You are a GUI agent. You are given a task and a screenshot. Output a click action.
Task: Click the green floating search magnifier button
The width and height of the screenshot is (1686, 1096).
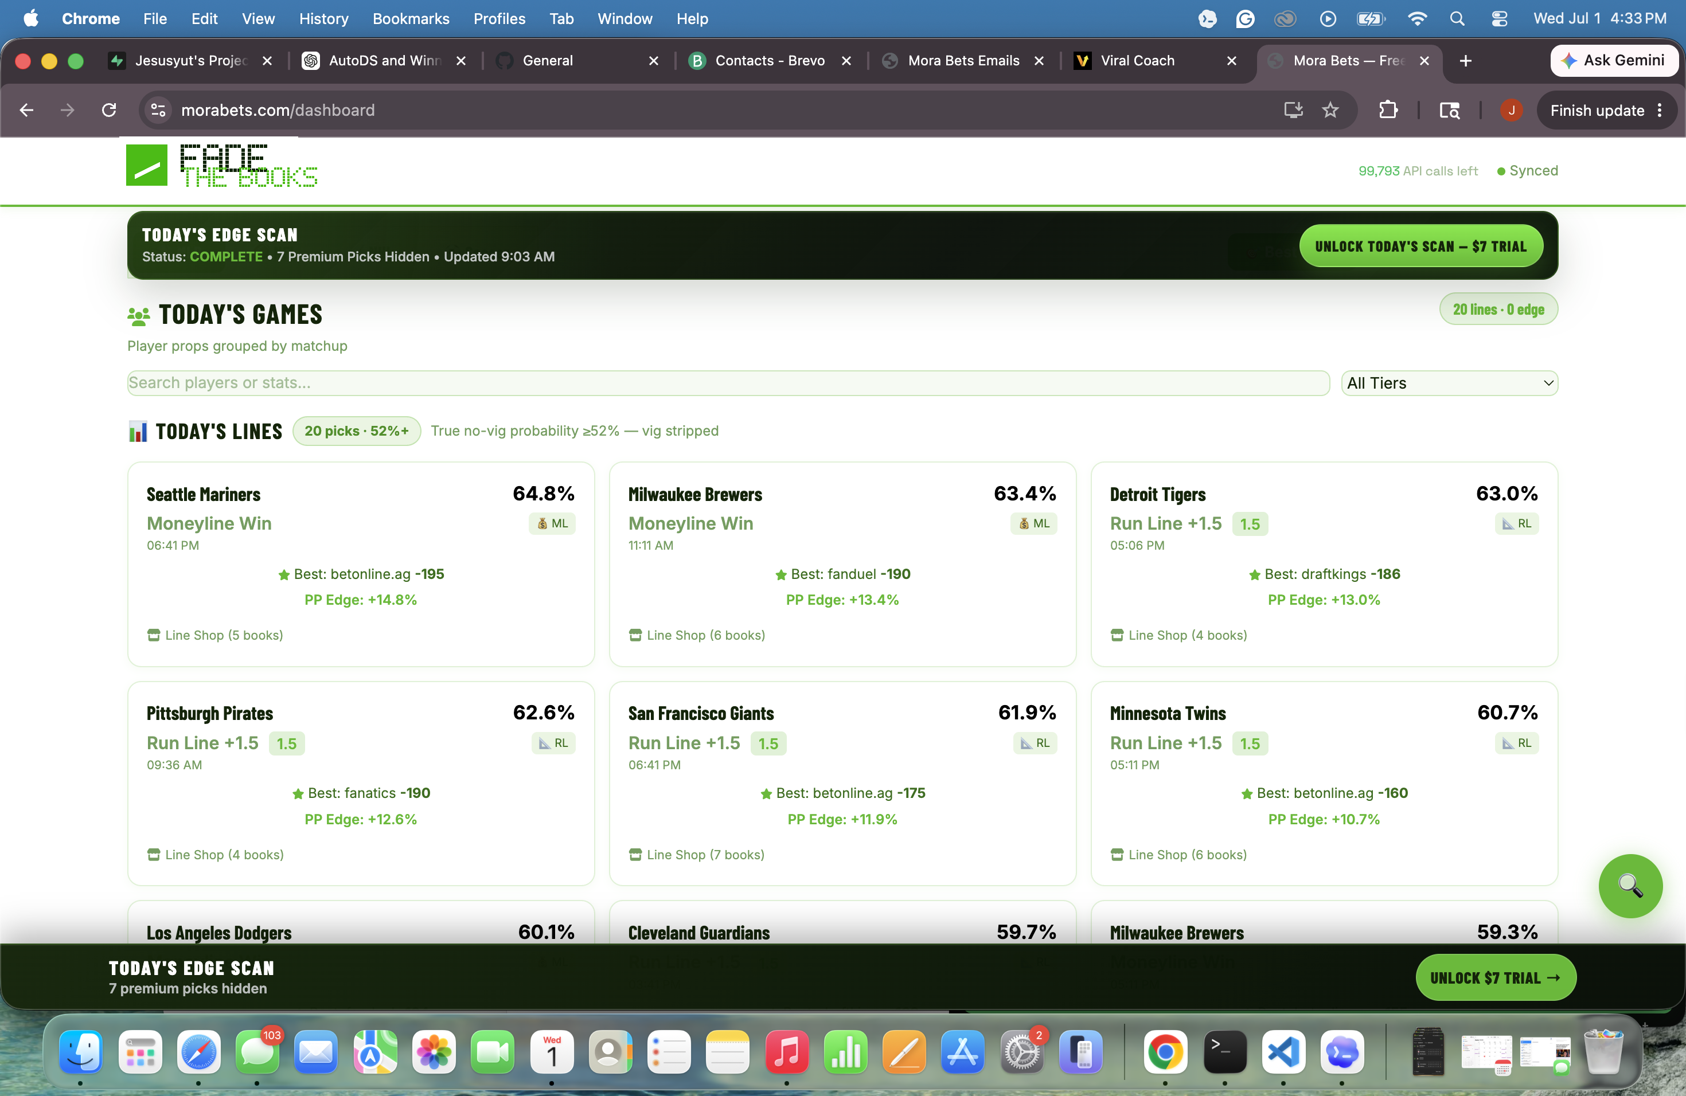click(x=1630, y=886)
